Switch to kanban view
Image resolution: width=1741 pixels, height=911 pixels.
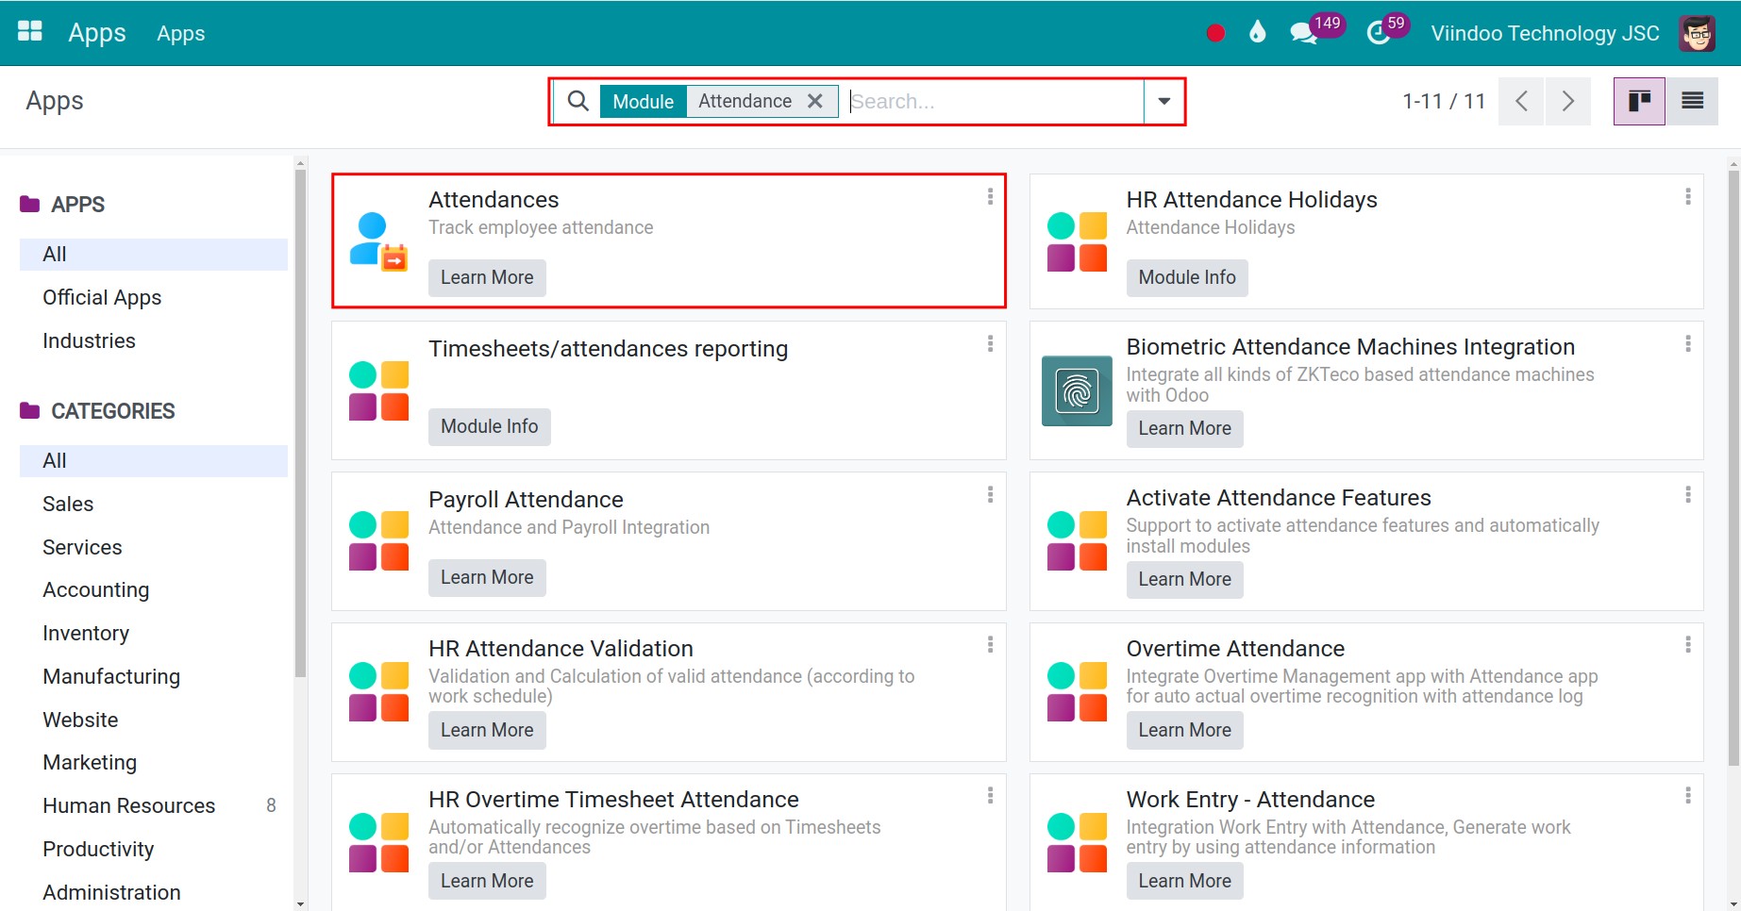[x=1639, y=101]
